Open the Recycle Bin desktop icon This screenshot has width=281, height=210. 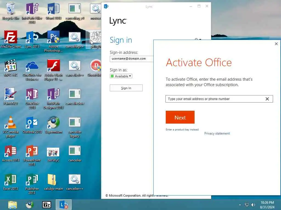point(11,11)
